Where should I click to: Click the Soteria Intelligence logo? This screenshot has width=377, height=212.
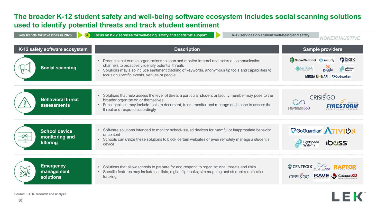pos(304,69)
